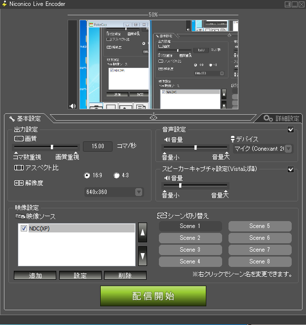Image resolution: width=306 pixels, height=325 pixels.
Task: Open the 640x360 resolution dropdown
Action: [x=114, y=192]
